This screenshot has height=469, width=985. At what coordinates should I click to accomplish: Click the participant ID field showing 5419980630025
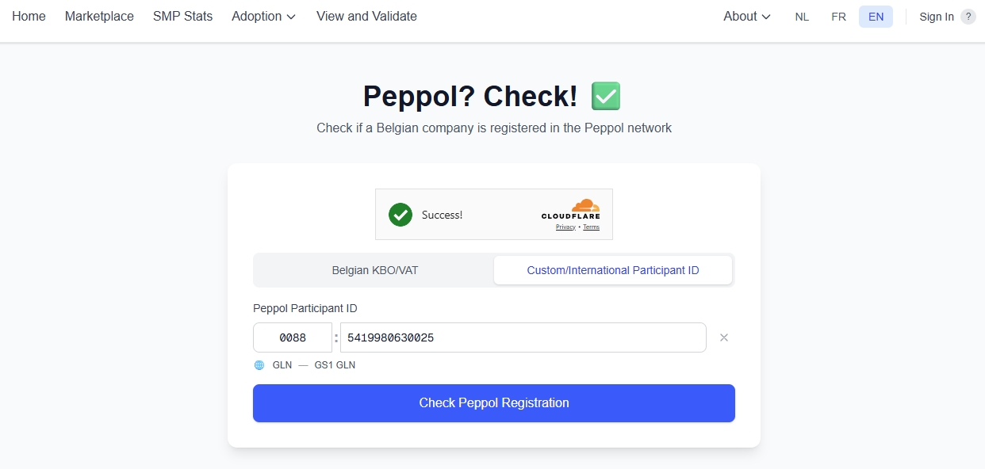point(523,337)
